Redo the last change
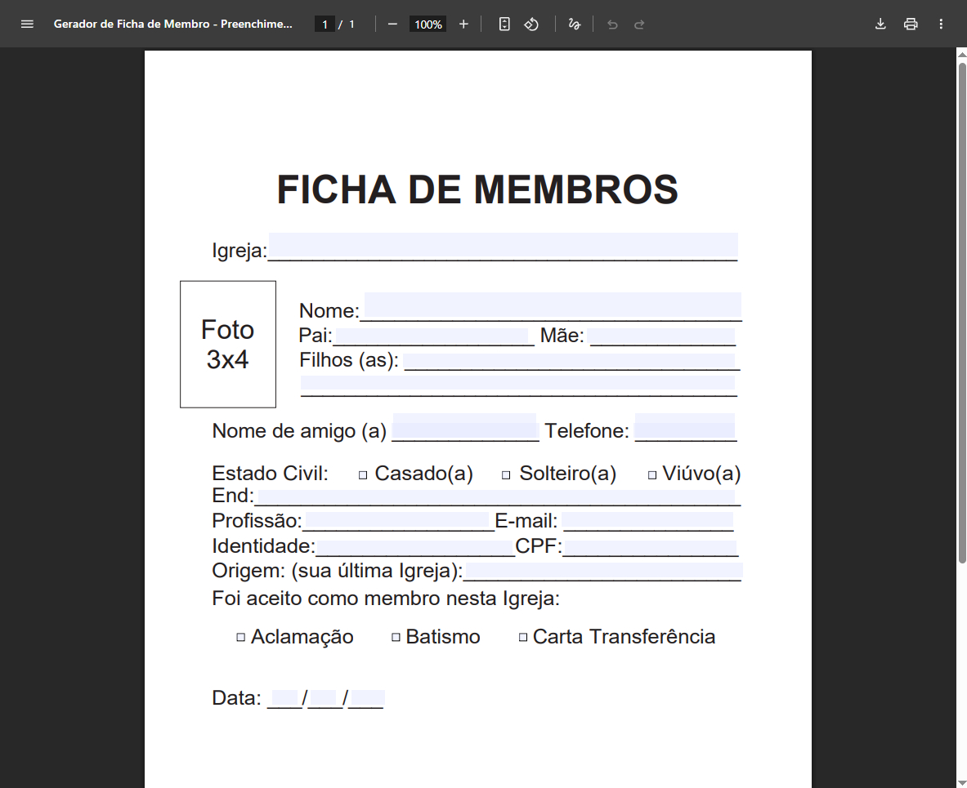Viewport: 967px width, 788px height. [x=641, y=24]
